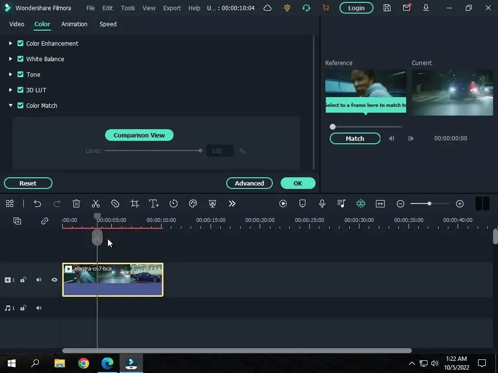Record voiceover with the microphone icon

322,203
